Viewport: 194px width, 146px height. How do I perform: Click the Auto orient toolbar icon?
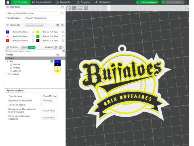pyautogui.click(x=80, y=8)
